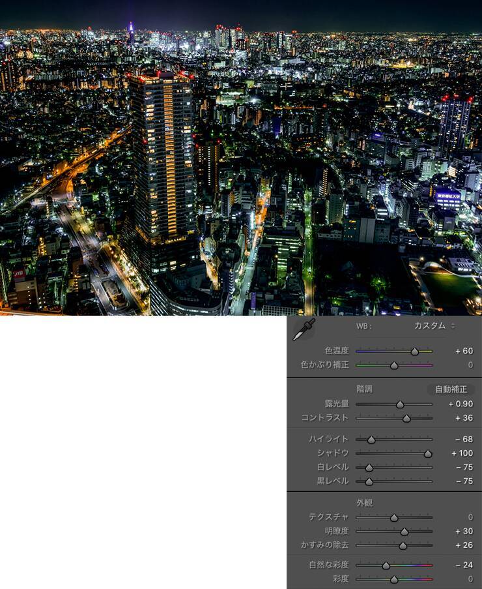Click the 彩度 saturation slider handle

(394, 579)
